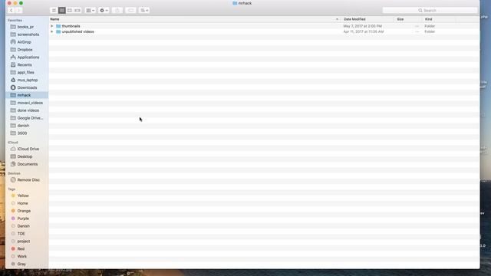Switch to column view
Viewport: 491px width, 276px height.
click(70, 10)
